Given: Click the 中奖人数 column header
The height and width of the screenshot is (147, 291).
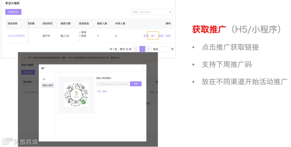Looking at the screenshot, I should click(x=120, y=23).
